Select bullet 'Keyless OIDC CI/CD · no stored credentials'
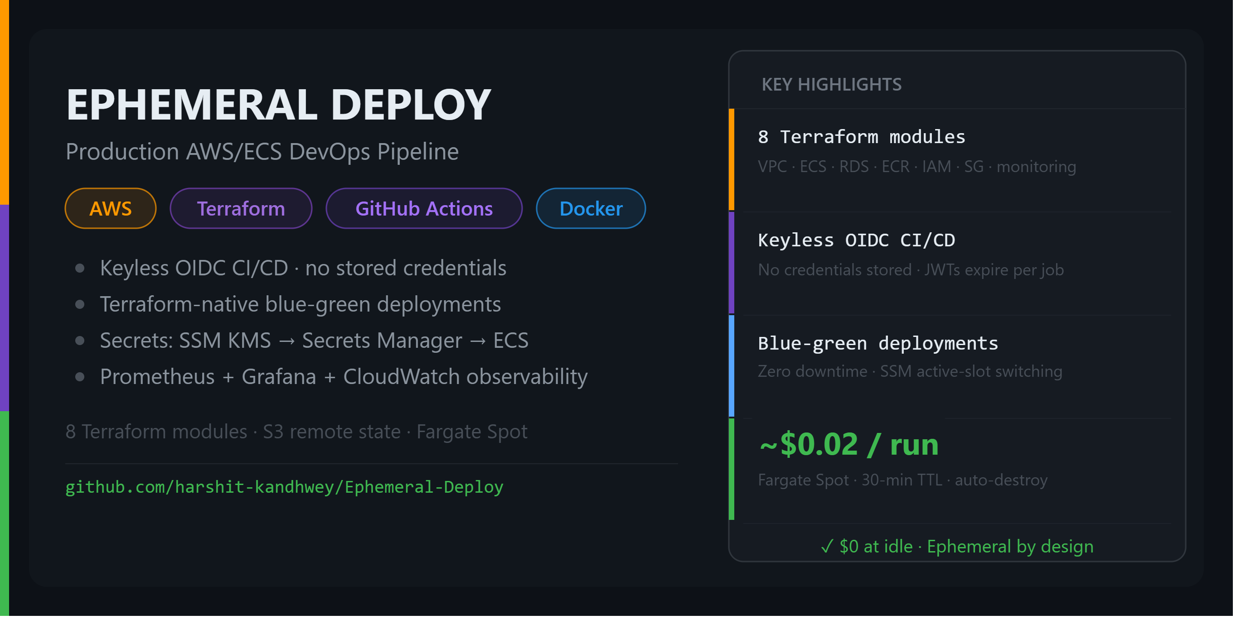 coord(303,268)
